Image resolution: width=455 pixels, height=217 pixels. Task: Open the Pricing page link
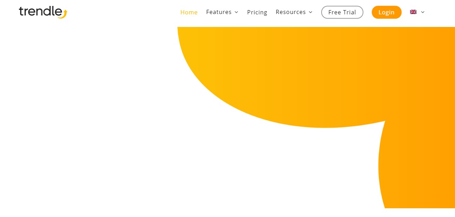click(x=257, y=12)
